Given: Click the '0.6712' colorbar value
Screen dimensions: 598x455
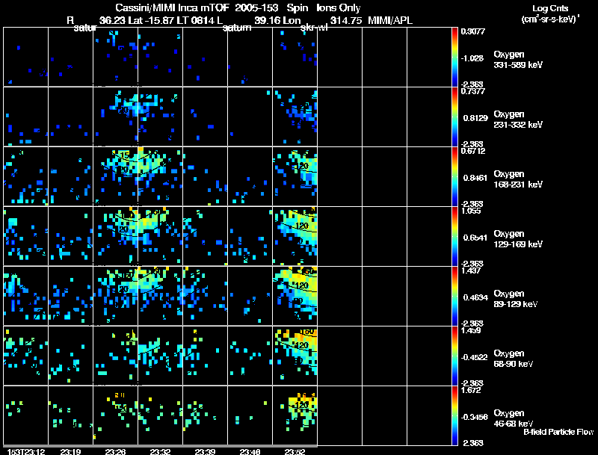Looking at the screenshot, I should [473, 151].
